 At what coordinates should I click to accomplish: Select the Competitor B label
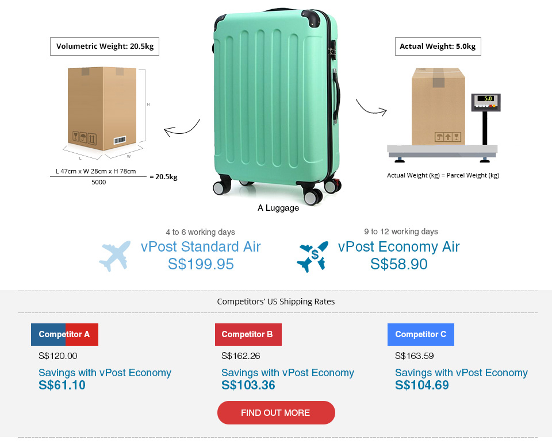[x=248, y=334]
